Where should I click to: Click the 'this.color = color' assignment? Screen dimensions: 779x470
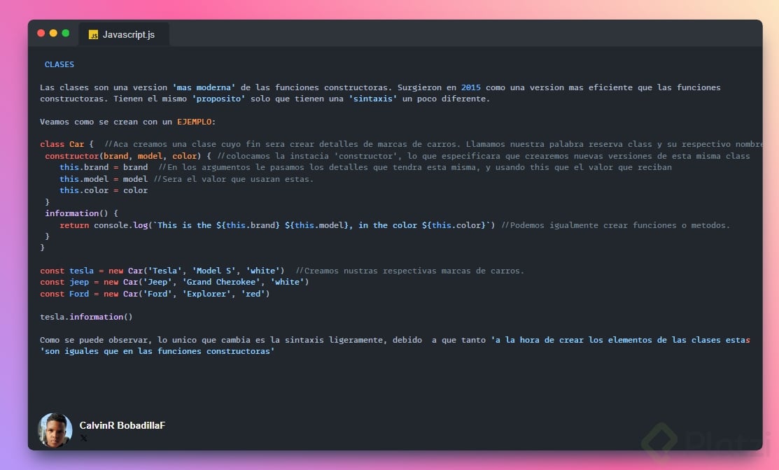[x=104, y=190]
